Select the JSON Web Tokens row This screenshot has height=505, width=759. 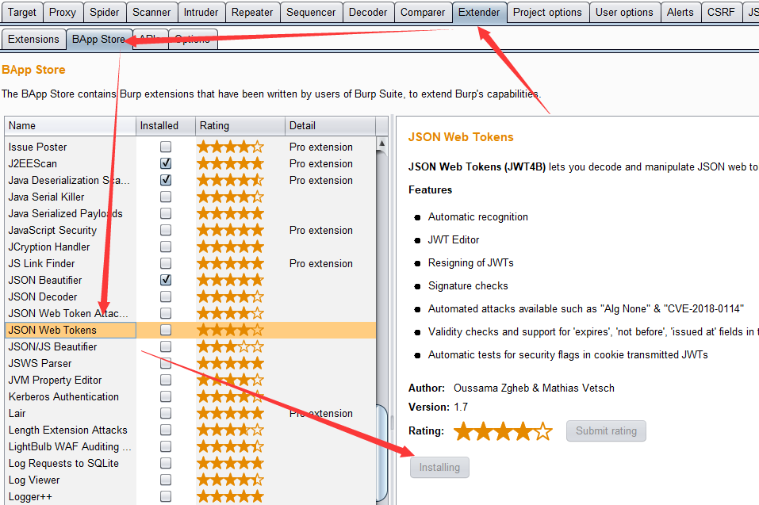190,330
